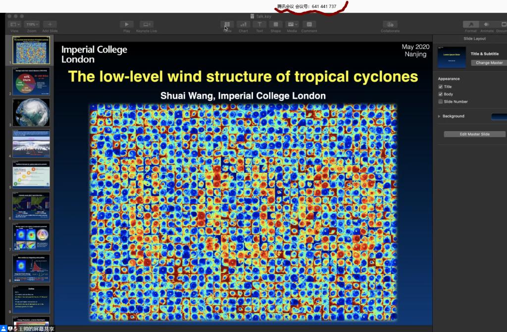Click the screen-sharing status label bottom-left
Screen dimensions: 507x332
click(x=36, y=329)
